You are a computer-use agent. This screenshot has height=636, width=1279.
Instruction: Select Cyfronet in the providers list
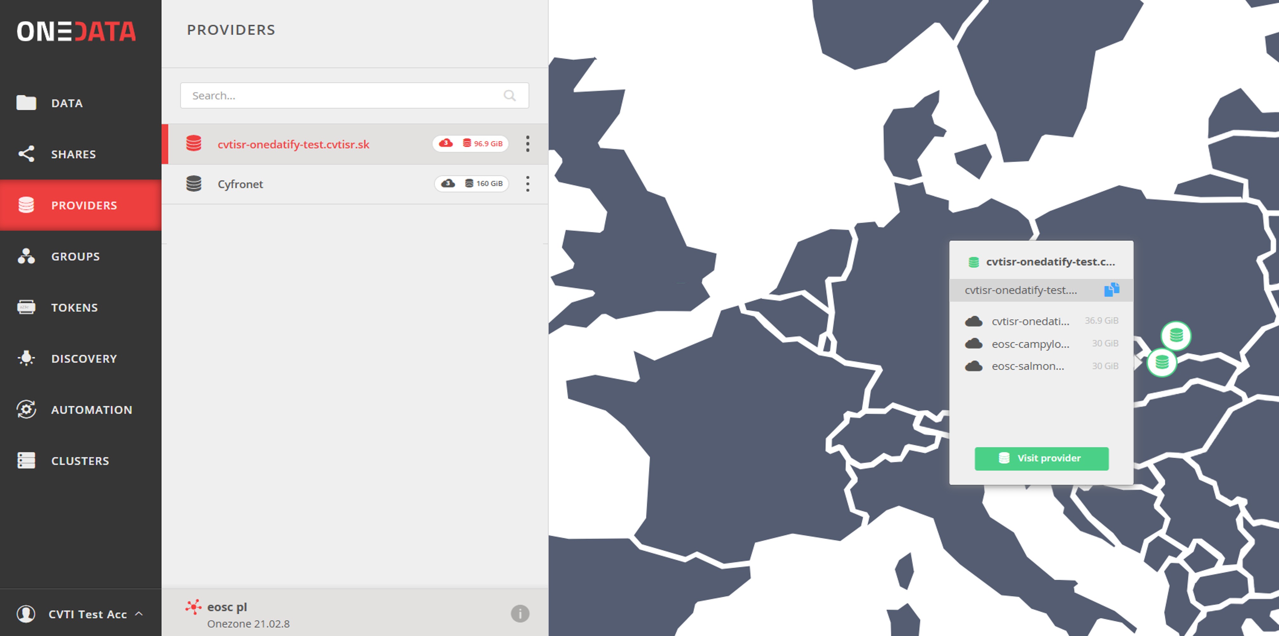pyautogui.click(x=240, y=184)
